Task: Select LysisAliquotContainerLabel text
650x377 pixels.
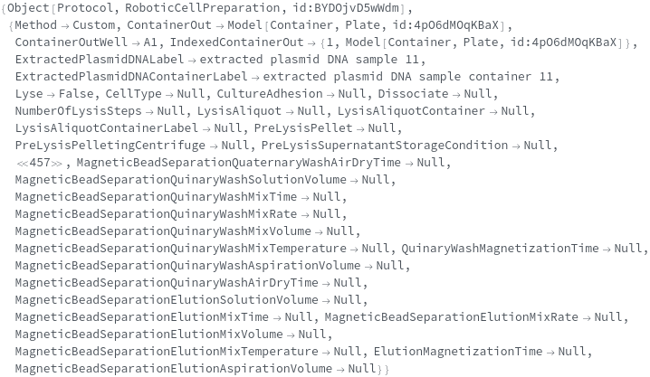Action: 107,128
